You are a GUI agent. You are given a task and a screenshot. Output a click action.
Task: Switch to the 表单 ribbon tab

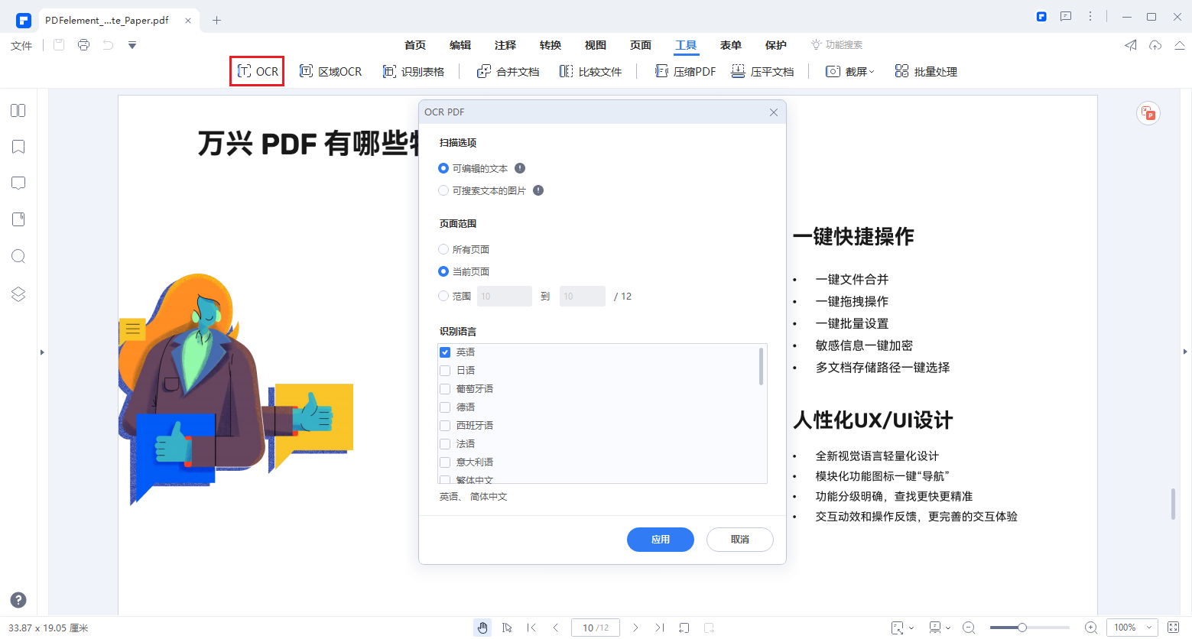point(730,44)
